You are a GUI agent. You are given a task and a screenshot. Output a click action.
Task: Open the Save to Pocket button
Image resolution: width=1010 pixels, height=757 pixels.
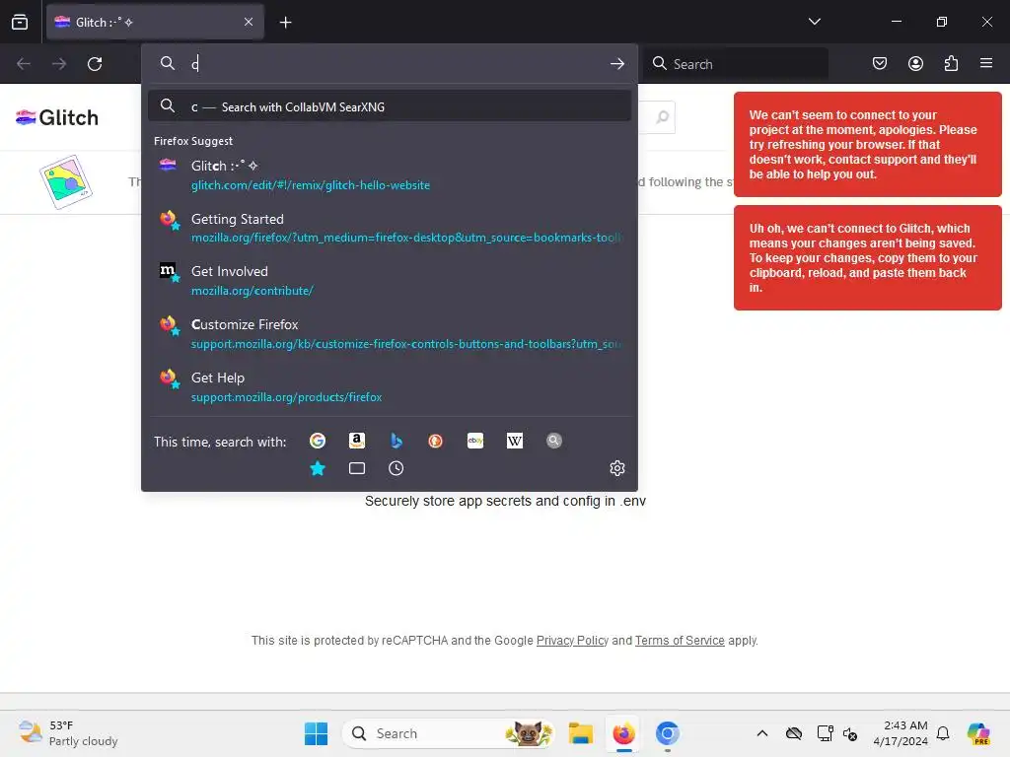[x=879, y=64]
